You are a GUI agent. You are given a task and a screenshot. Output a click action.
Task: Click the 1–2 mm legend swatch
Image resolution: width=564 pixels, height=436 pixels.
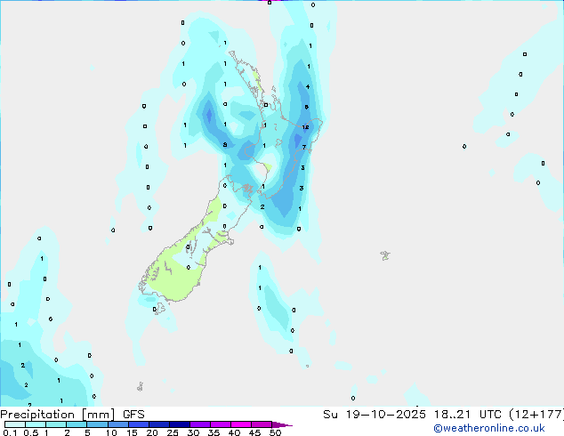pos(56,424)
